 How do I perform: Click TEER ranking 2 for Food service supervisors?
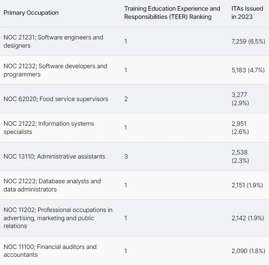coord(126,99)
